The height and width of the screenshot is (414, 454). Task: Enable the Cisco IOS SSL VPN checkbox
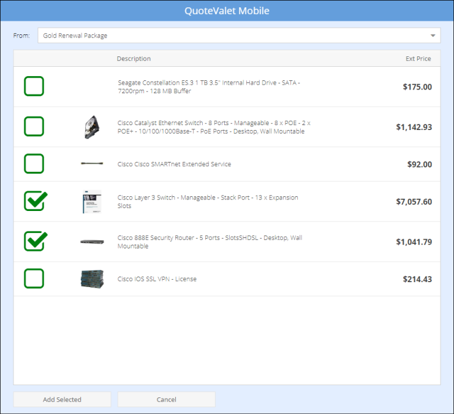click(x=34, y=279)
